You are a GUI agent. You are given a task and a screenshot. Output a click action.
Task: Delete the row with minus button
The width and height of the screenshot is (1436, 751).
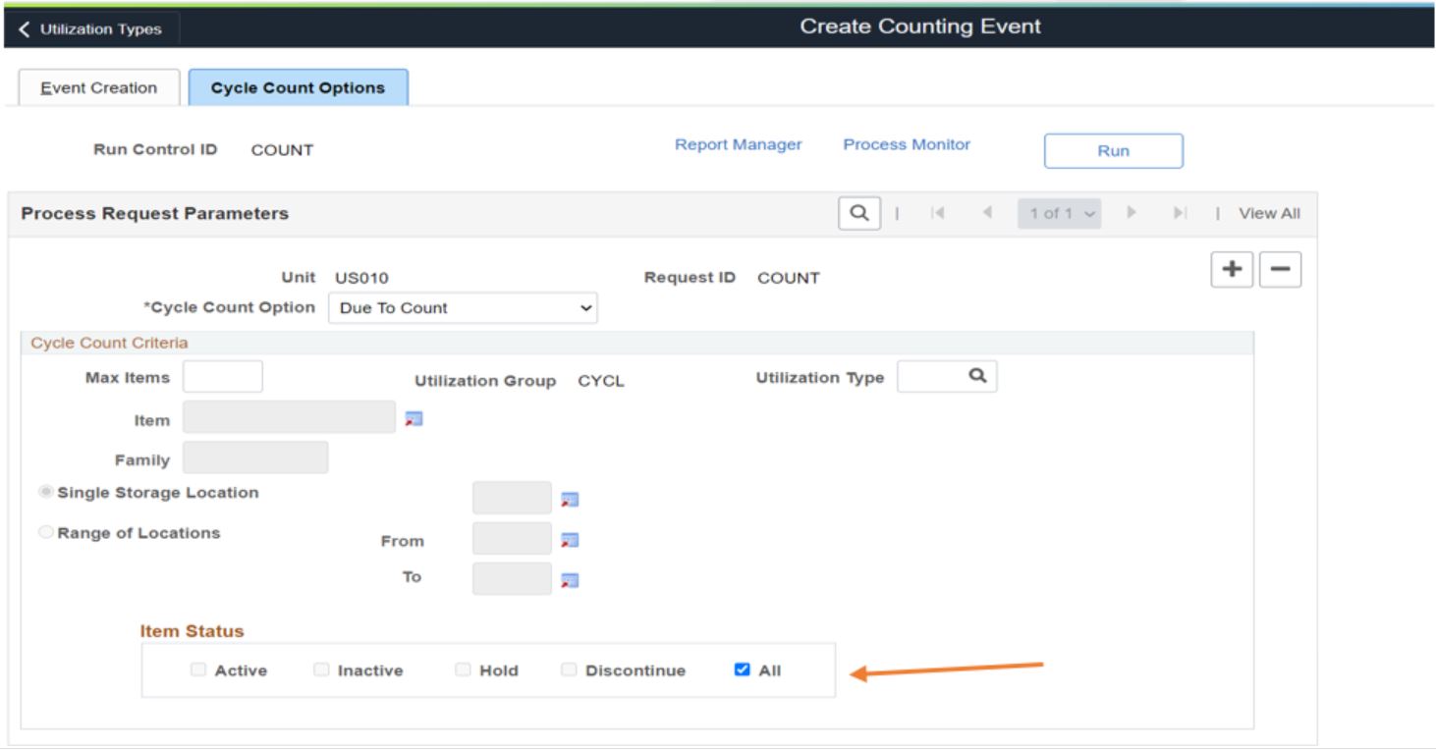click(1281, 269)
